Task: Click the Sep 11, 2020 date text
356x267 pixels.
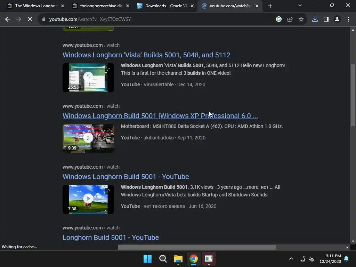Action: [x=192, y=138]
